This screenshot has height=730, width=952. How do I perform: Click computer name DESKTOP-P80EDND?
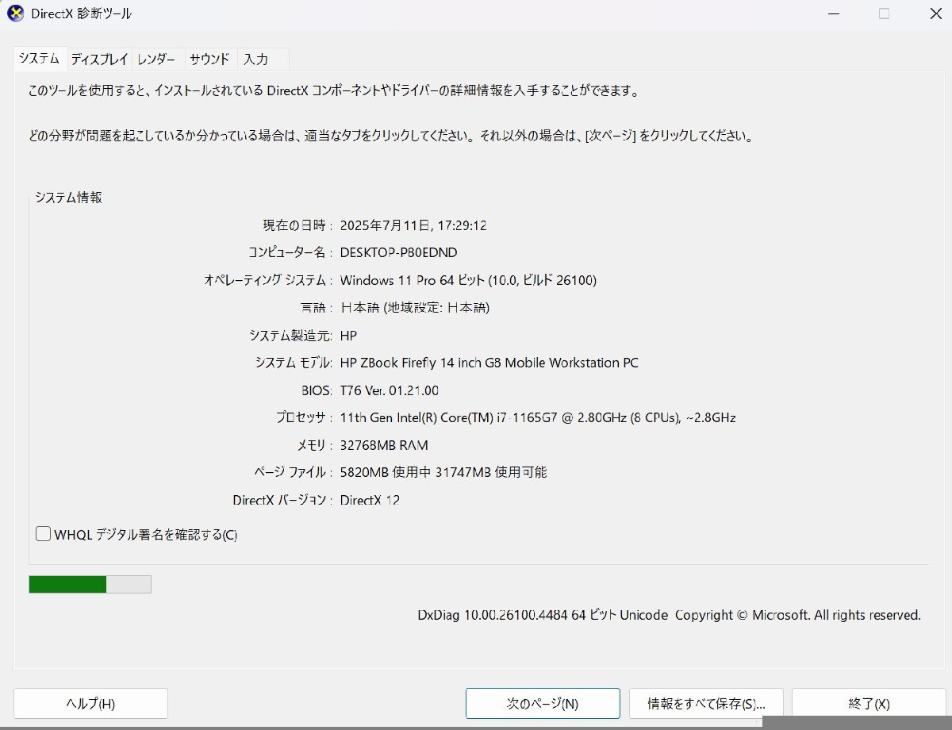(x=398, y=252)
